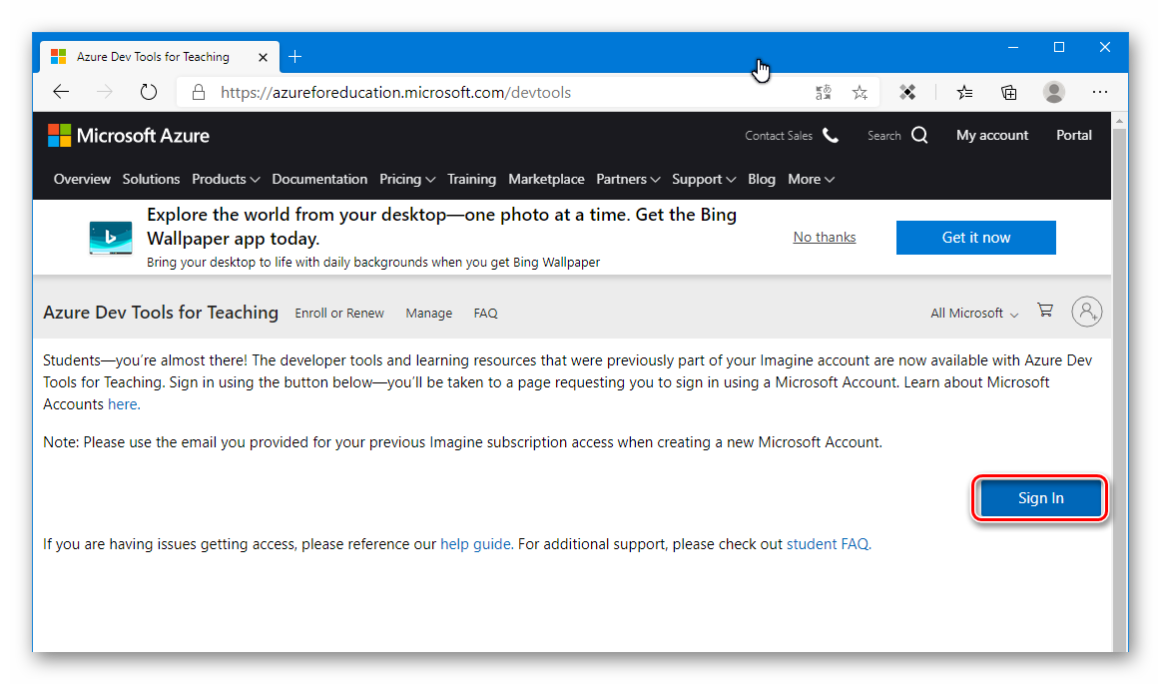This screenshot has width=1161, height=684.
Task: Dismiss the banner with No thanks
Action: pyautogui.click(x=824, y=237)
